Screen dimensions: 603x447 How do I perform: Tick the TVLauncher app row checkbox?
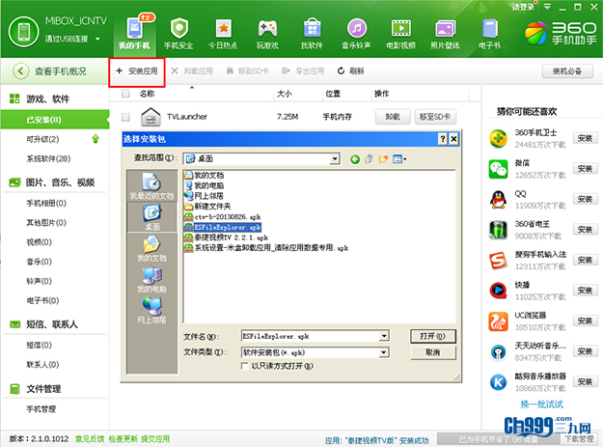tap(125, 116)
